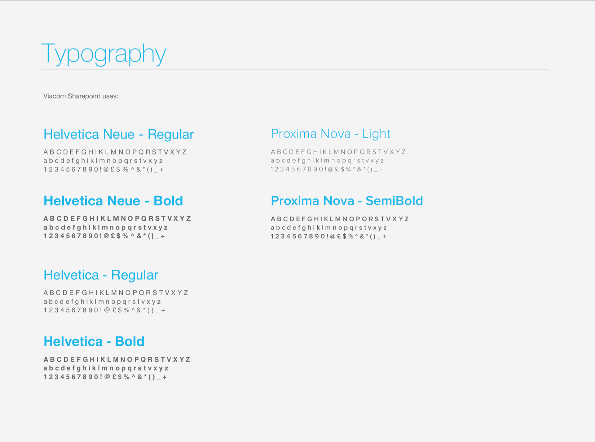
Task: Click uppercase alphabet under Helvetica Regular
Action: (x=116, y=293)
